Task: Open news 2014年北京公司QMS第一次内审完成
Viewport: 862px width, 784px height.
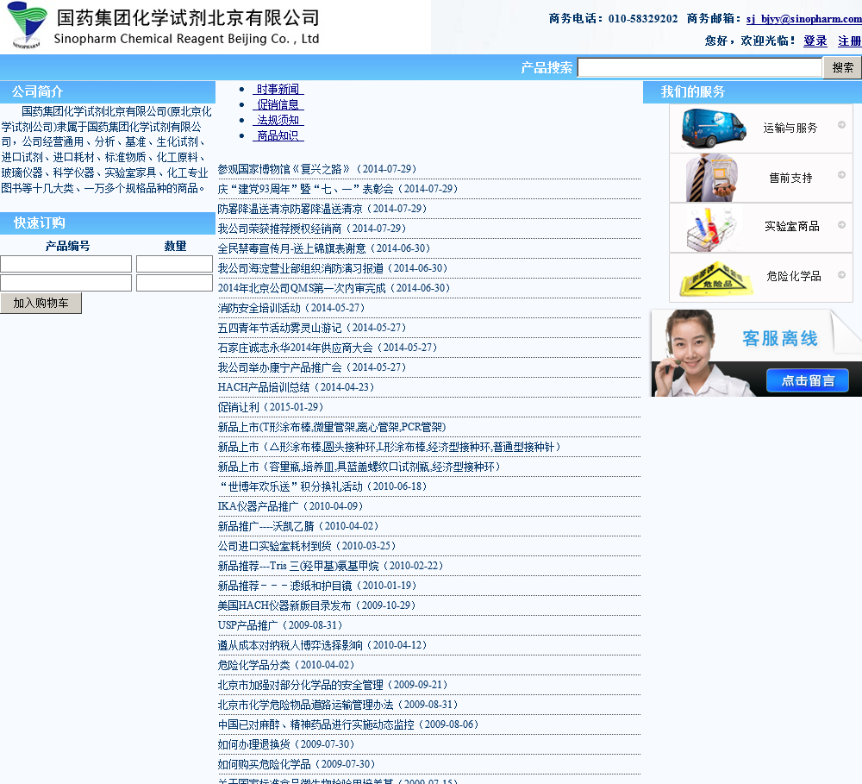Action: (x=334, y=288)
